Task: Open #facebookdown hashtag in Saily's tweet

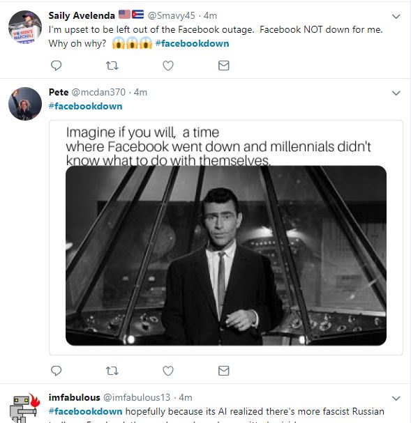Action: click(193, 43)
